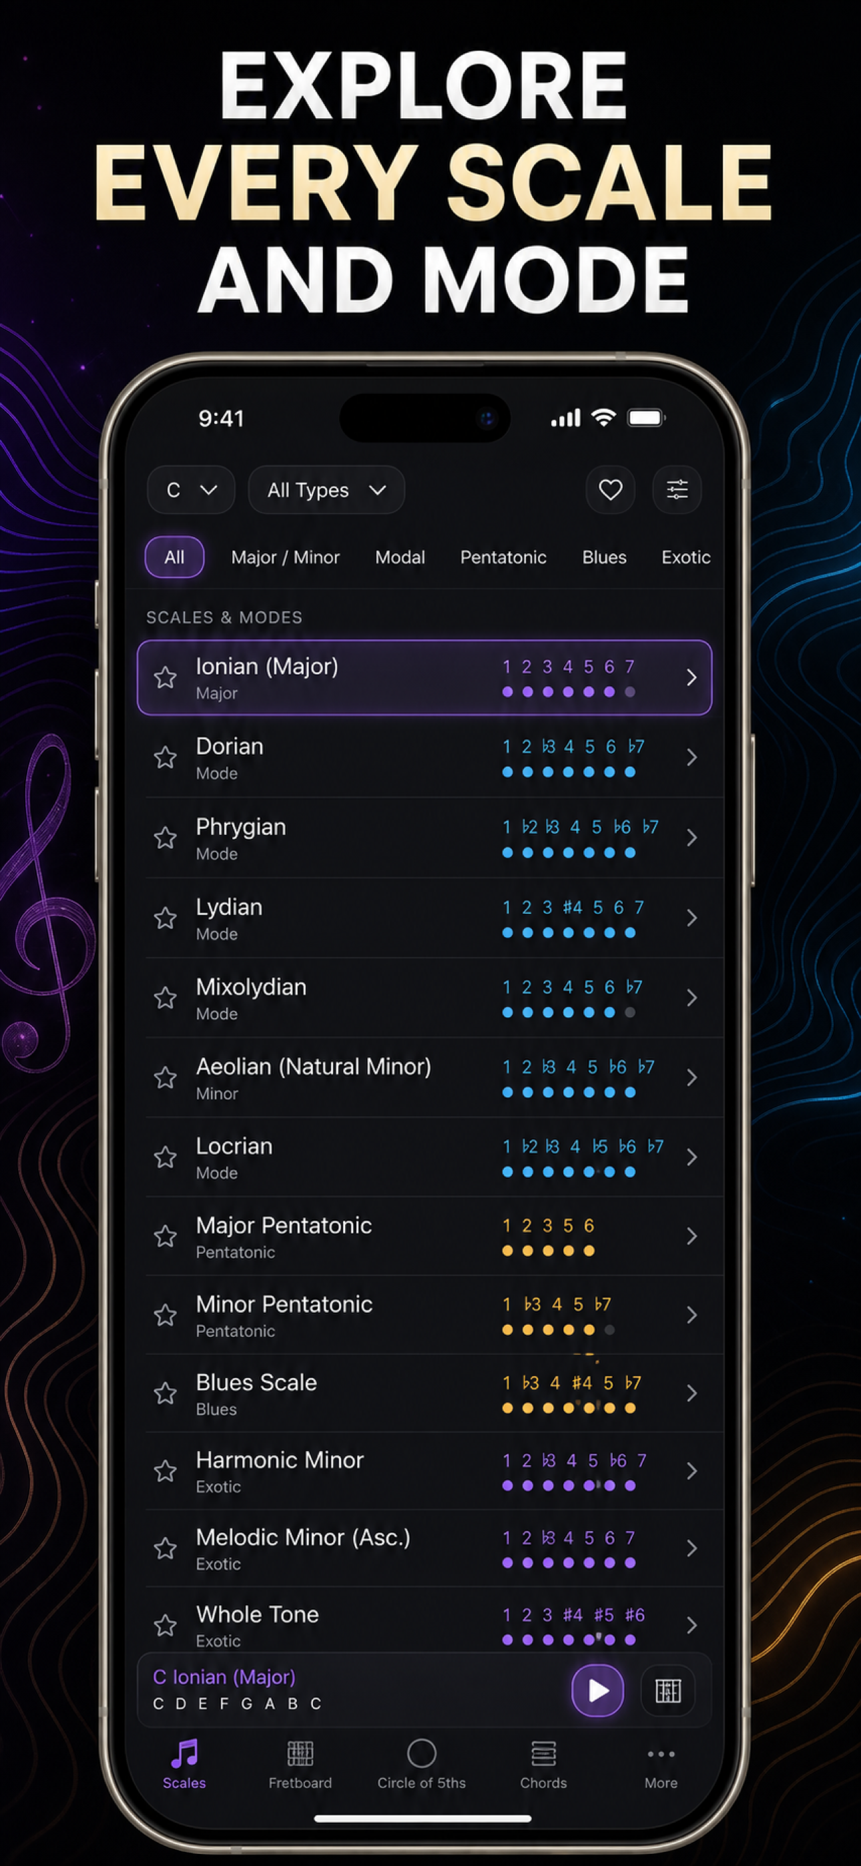This screenshot has height=1866, width=861.
Task: Open Major Pentatonic chevron
Action: tap(691, 1237)
